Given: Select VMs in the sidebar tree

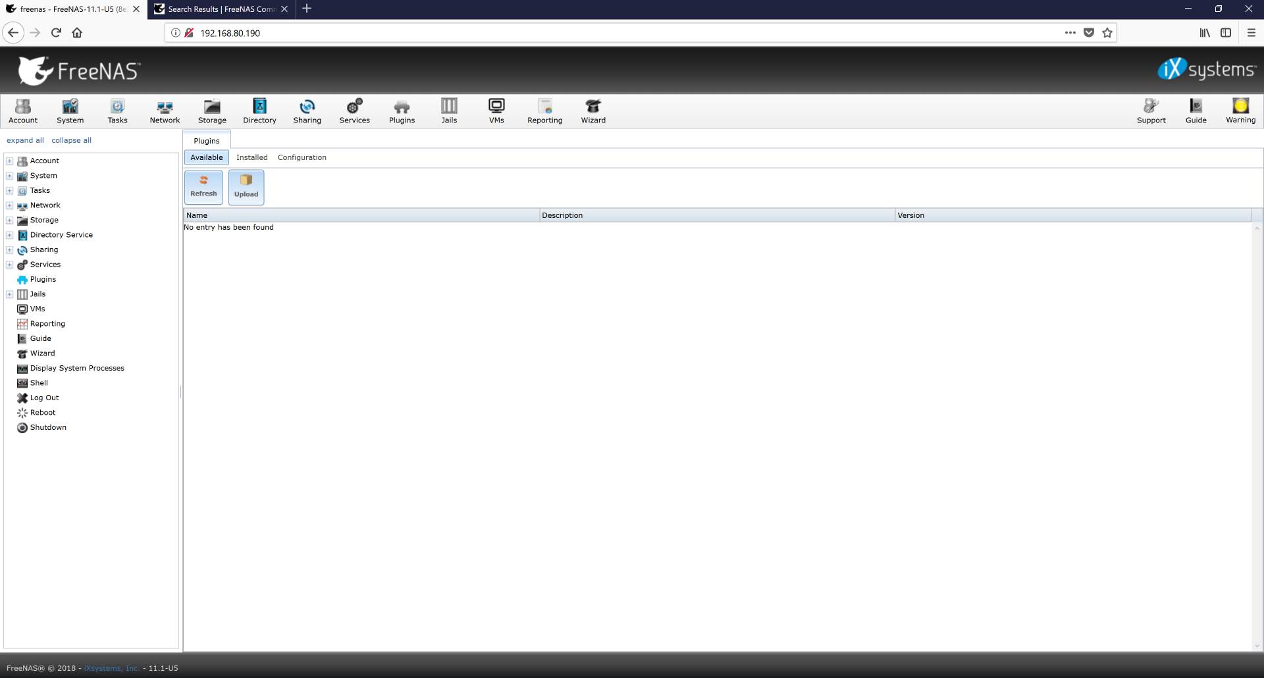Looking at the screenshot, I should 38,309.
